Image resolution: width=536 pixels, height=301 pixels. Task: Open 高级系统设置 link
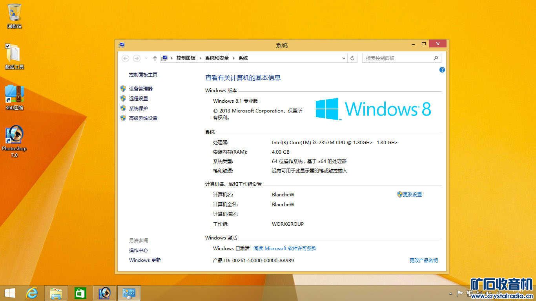pyautogui.click(x=143, y=118)
